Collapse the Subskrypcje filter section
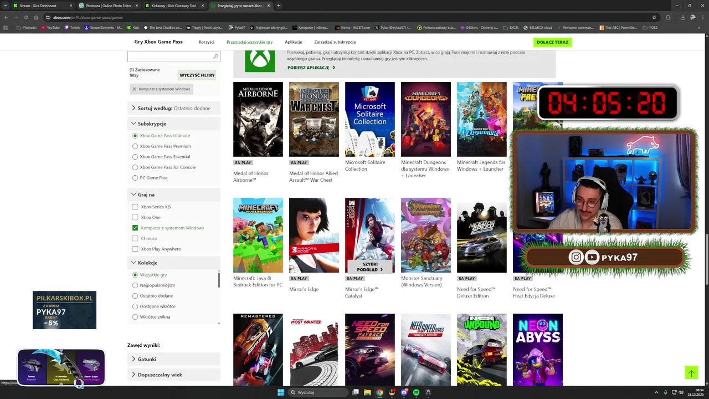 pyautogui.click(x=173, y=124)
